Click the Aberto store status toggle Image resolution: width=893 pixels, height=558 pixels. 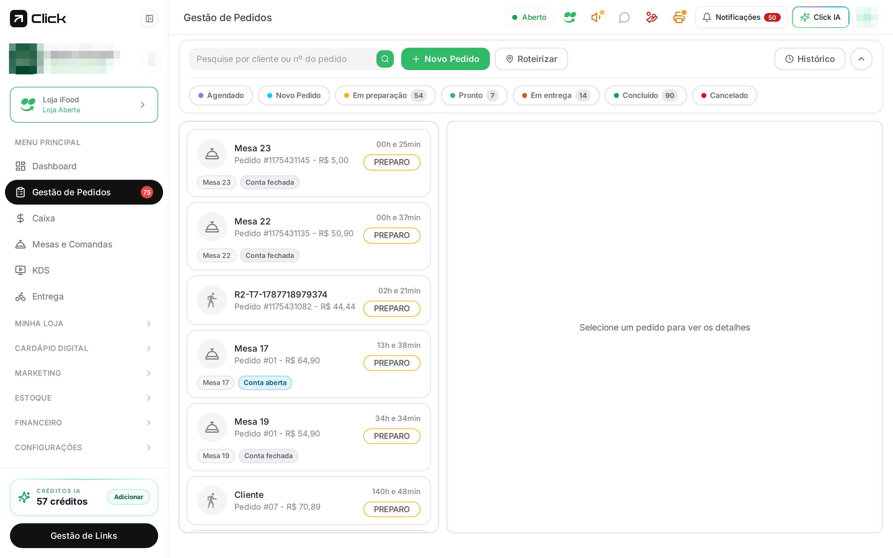(x=529, y=17)
